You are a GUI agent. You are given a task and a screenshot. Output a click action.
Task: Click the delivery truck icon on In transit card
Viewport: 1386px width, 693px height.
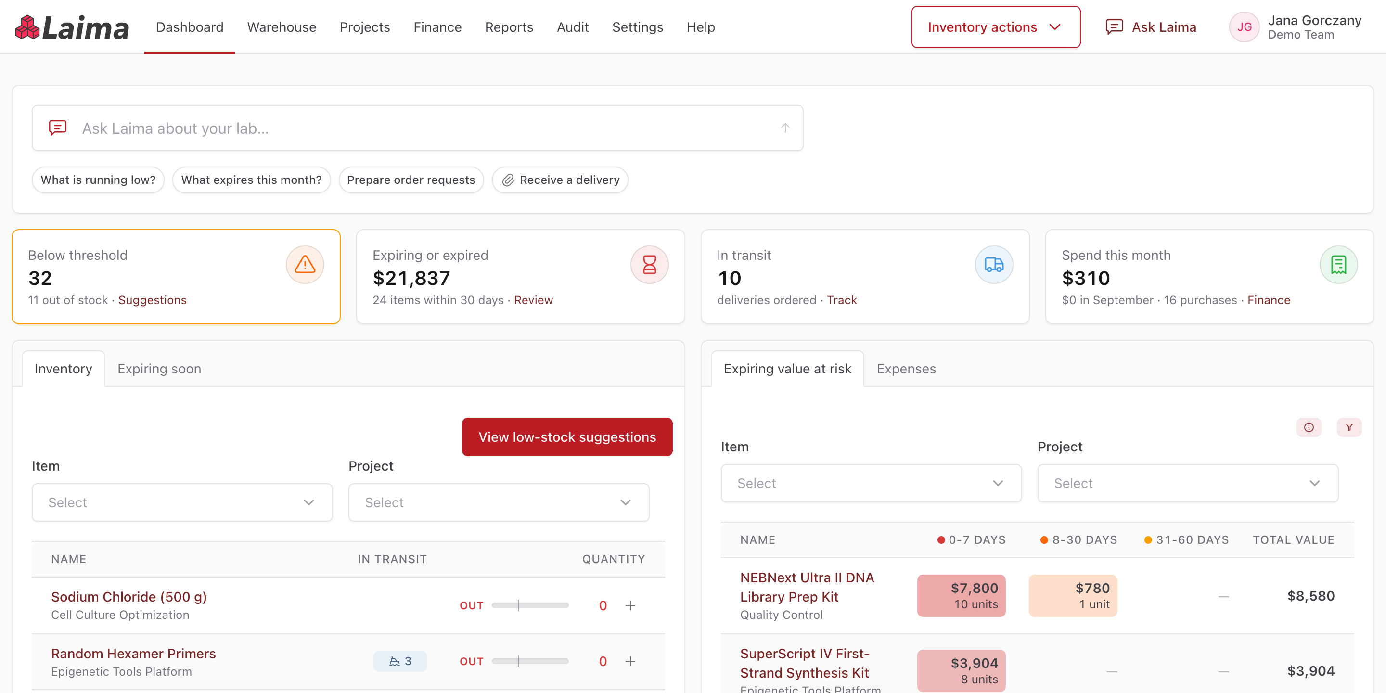click(993, 265)
